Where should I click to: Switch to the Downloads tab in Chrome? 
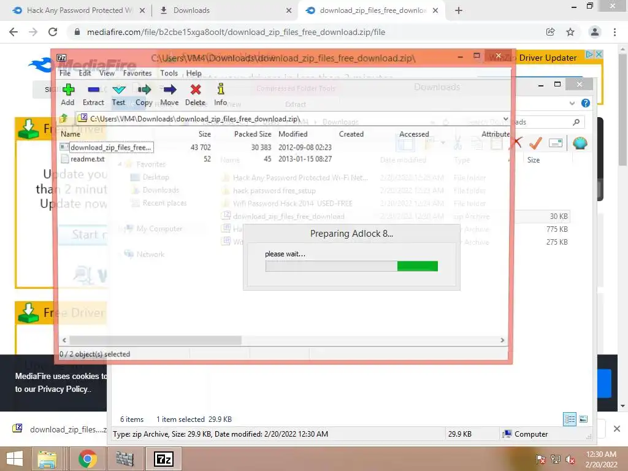click(x=191, y=10)
